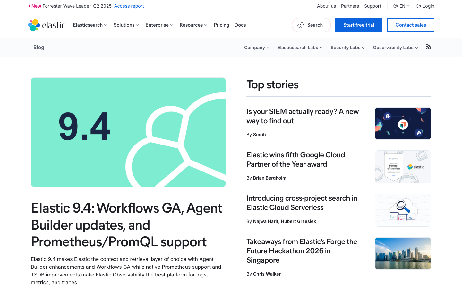462x289 pixels.
Task: Click the sparkle search icon
Action: [x=300, y=25]
